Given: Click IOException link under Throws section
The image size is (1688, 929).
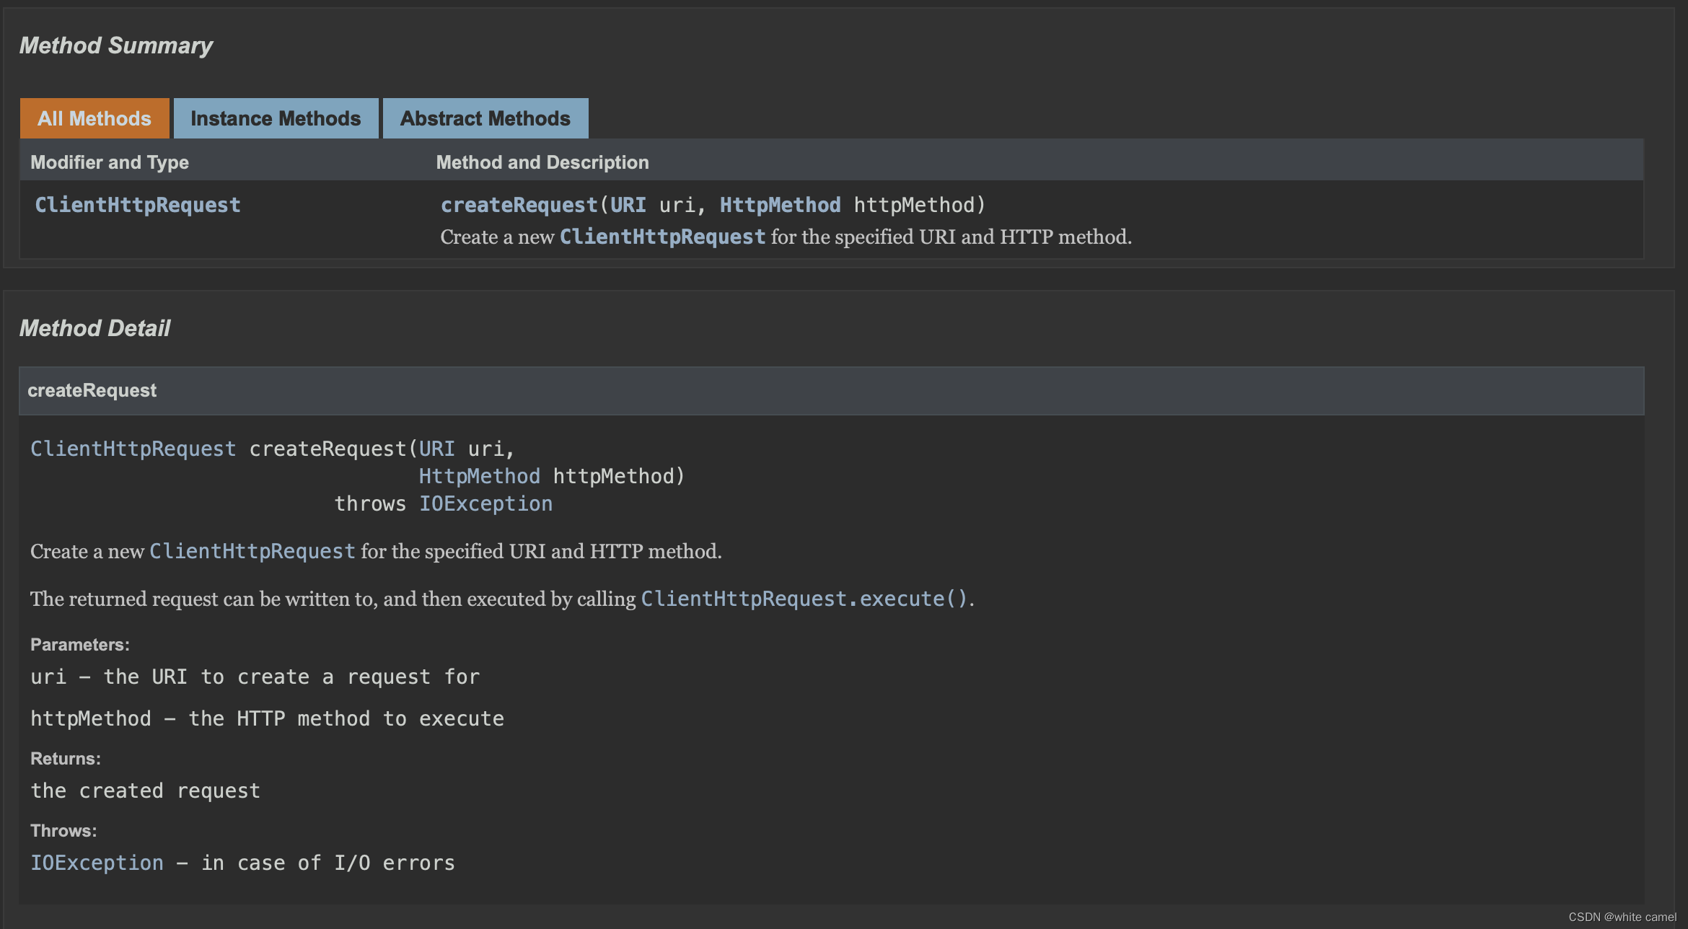Looking at the screenshot, I should (x=97, y=863).
